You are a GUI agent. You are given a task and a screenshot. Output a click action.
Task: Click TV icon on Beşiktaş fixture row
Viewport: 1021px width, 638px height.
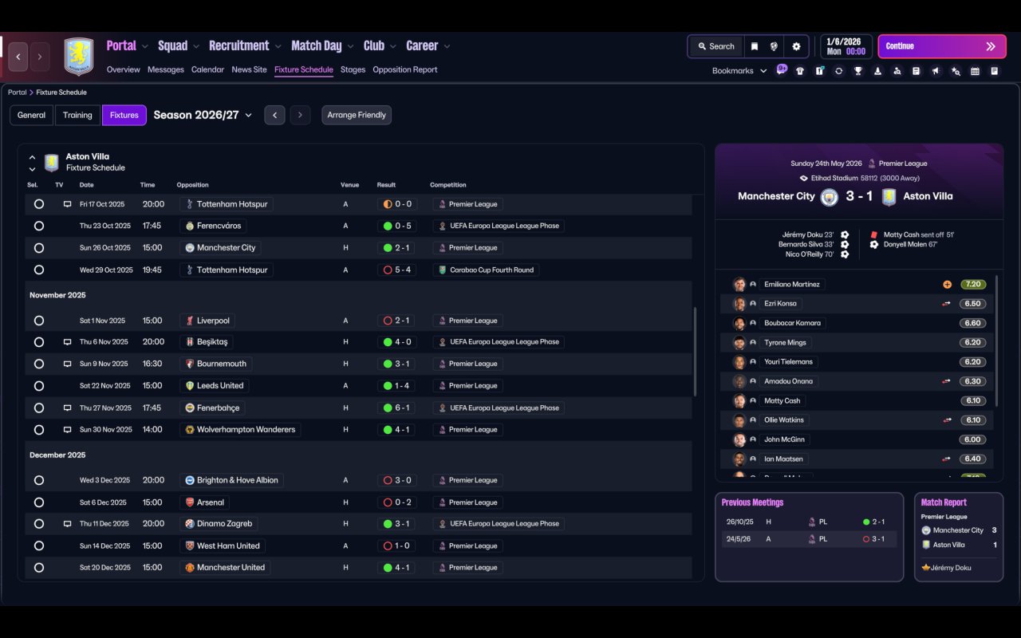pos(68,342)
